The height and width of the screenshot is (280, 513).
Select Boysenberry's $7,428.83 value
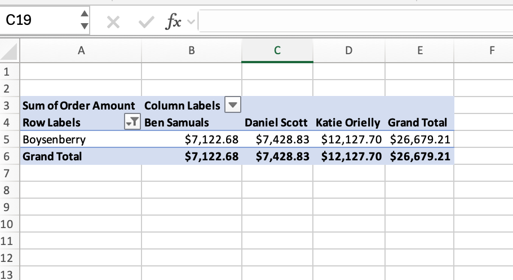point(277,139)
